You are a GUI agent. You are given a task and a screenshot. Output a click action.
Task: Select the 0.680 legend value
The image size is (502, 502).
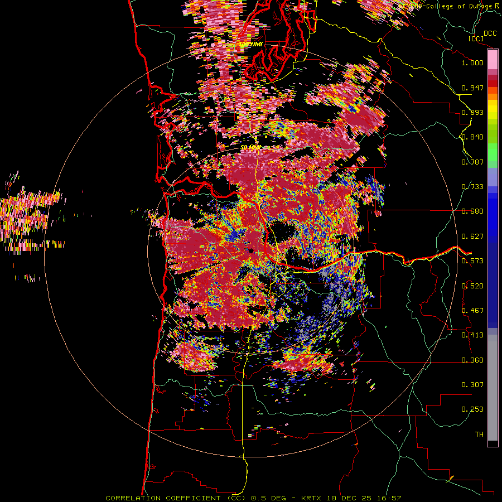click(x=472, y=211)
